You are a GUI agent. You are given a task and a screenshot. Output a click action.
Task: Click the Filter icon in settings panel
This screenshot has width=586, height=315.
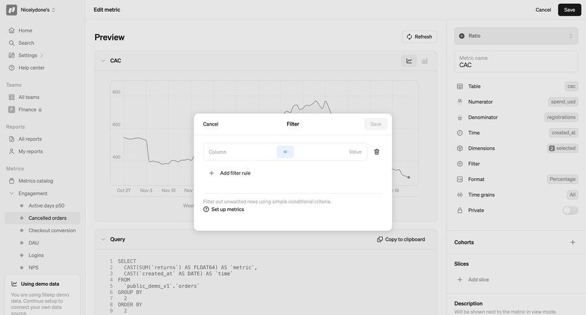460,163
